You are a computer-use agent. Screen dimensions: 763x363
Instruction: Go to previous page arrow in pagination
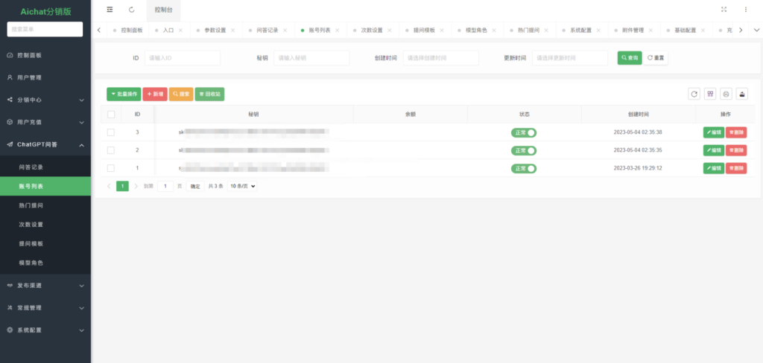(x=109, y=186)
